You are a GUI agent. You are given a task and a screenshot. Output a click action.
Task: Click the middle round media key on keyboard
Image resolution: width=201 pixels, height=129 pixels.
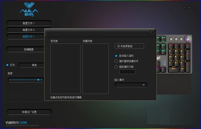(176, 39)
